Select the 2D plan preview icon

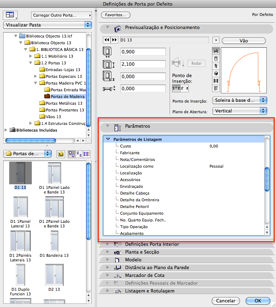[x=216, y=51]
